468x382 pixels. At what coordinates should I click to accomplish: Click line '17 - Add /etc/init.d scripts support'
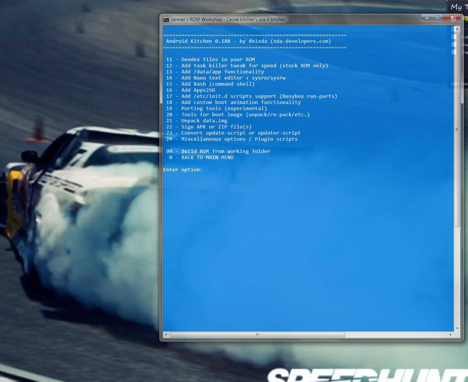pos(252,96)
